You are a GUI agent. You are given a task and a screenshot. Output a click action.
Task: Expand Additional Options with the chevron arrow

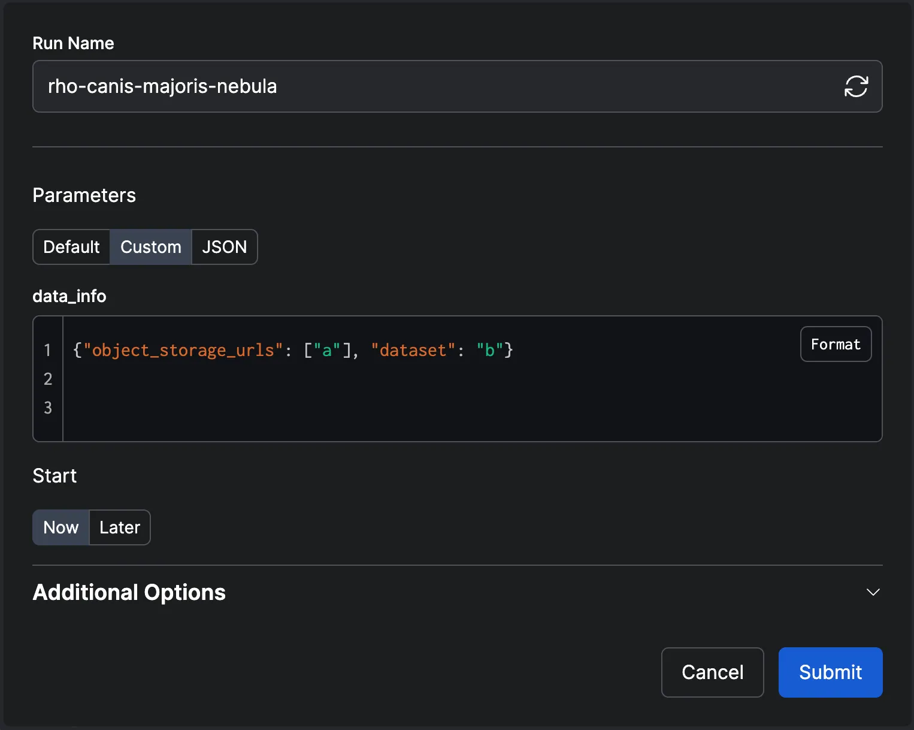coord(873,592)
